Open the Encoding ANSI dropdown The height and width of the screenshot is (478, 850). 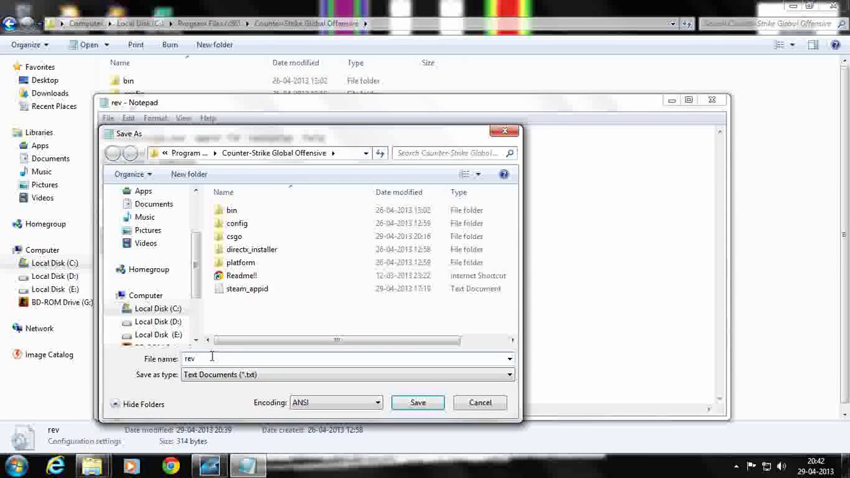(x=336, y=402)
